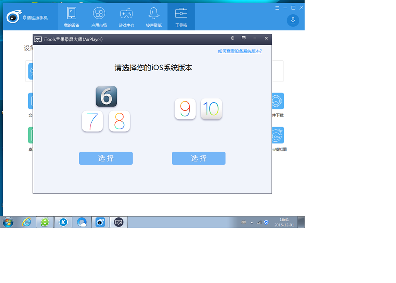This screenshot has height=283, width=396.
Task: Go to the 铃声壁纸 ringtone wallpaper tab
Action: point(154,17)
